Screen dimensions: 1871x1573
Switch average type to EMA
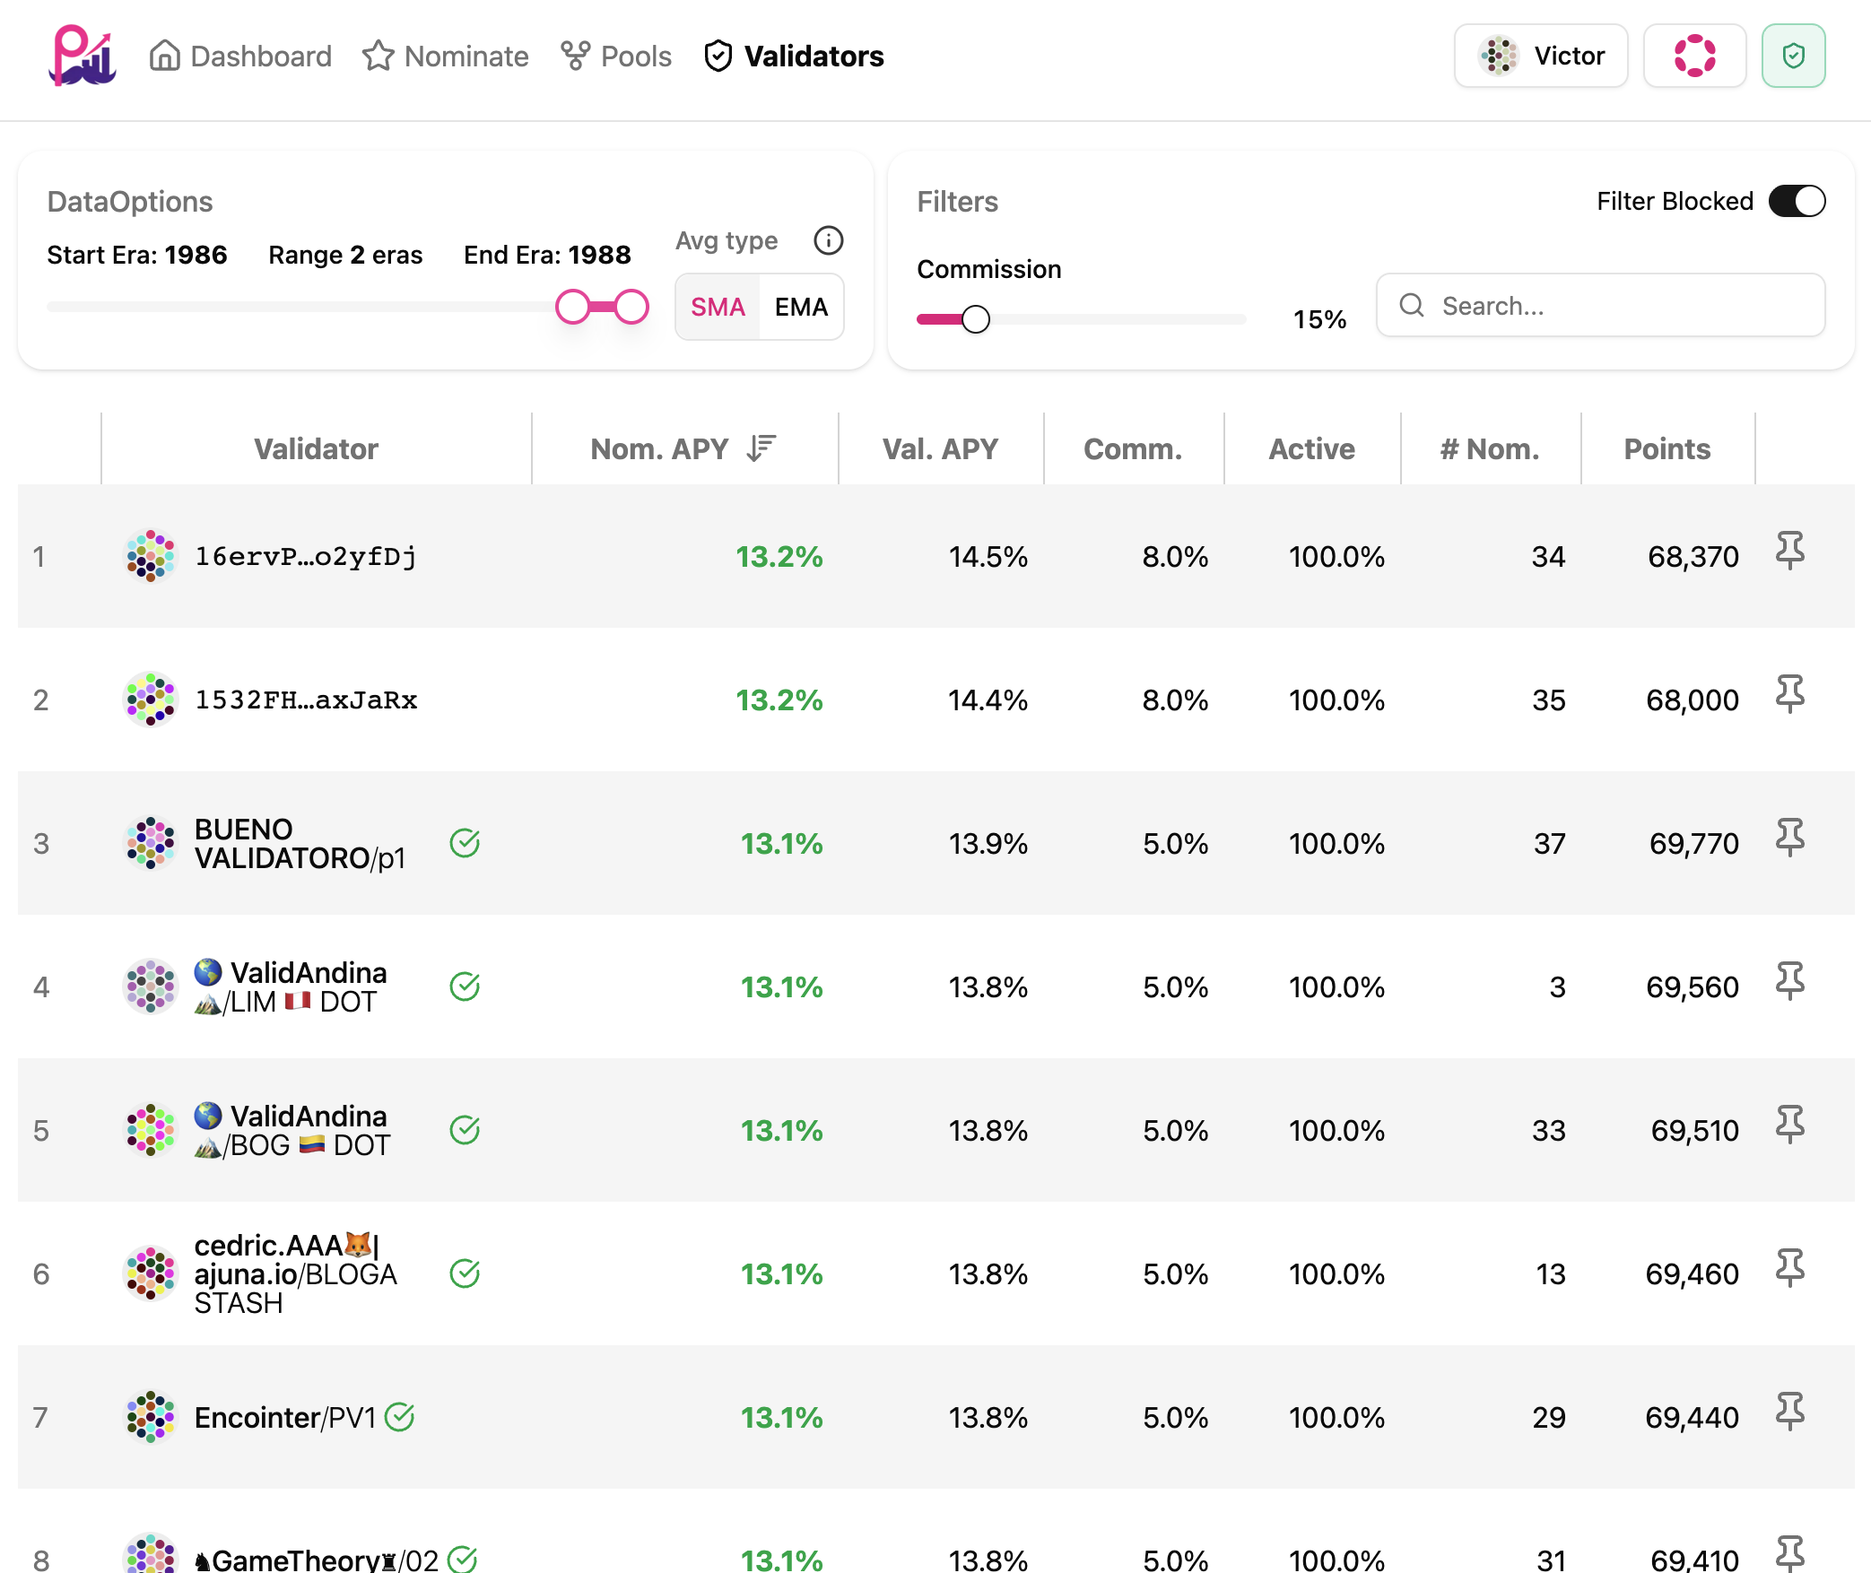click(801, 307)
